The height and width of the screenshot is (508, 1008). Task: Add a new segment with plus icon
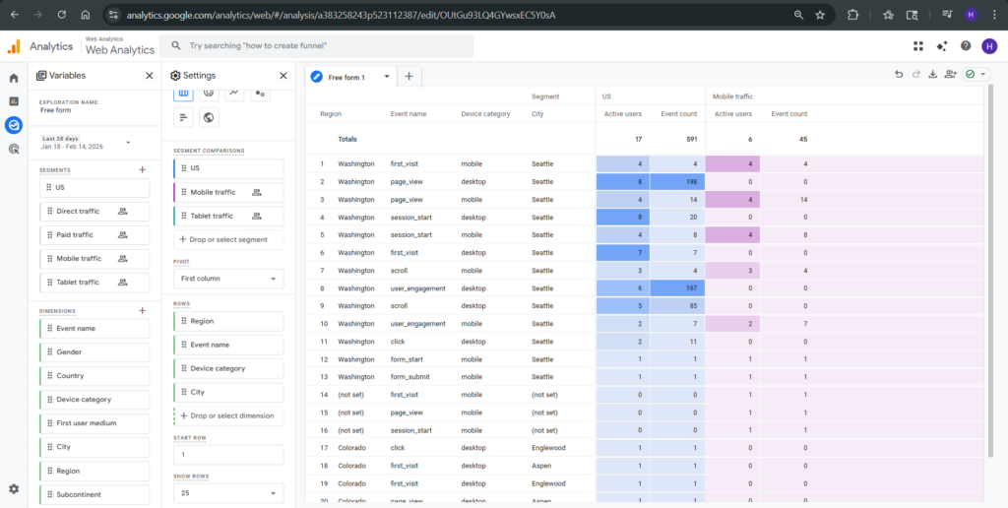(143, 170)
